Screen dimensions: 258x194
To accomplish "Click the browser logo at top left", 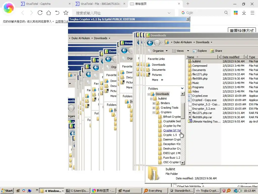I will [9, 8].
